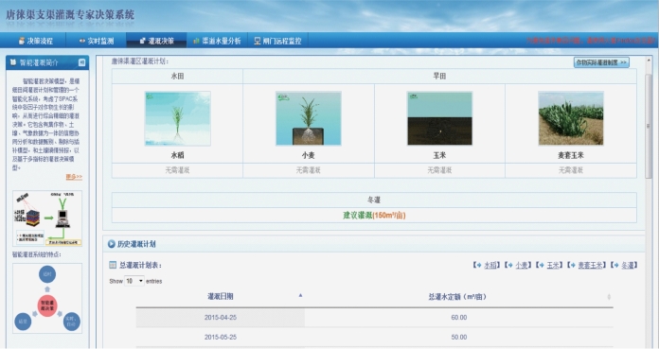Screen dimensions: 659x349
Task: Click the arrow icon before the 冬灌 link
Action: point(615,265)
